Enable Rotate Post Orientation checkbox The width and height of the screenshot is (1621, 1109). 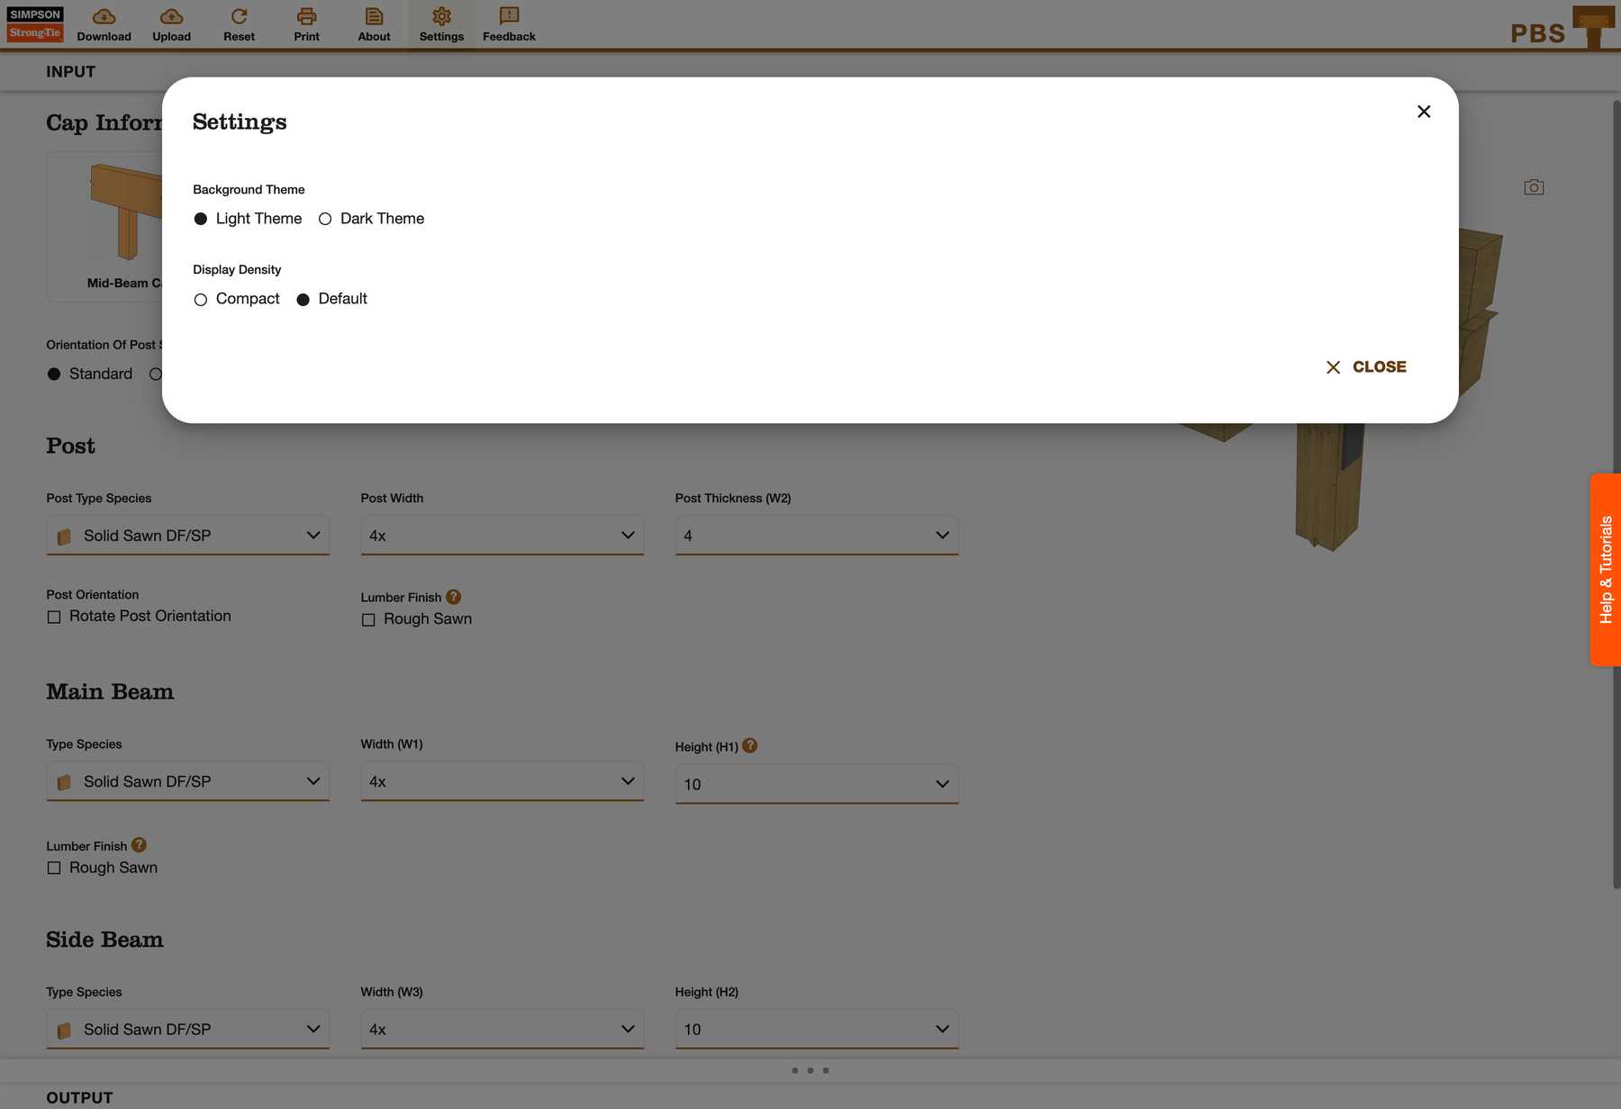tap(54, 618)
